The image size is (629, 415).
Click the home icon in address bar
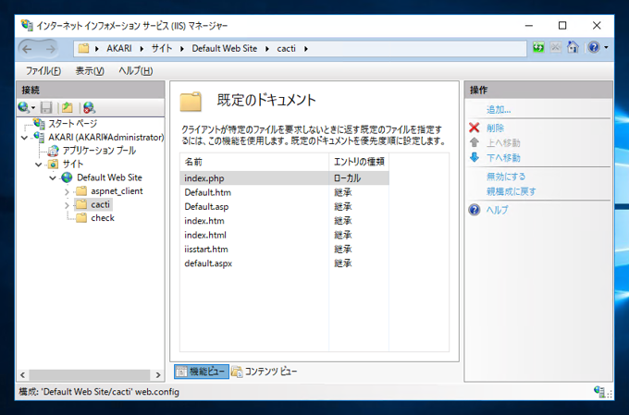tap(573, 47)
